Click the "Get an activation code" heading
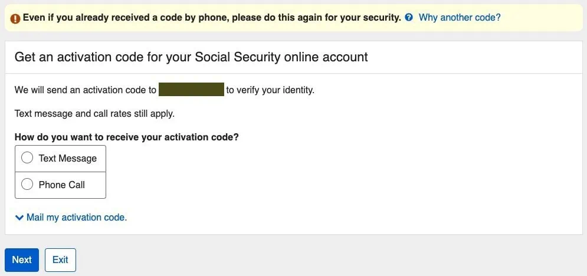The width and height of the screenshot is (587, 276). pyautogui.click(x=191, y=57)
